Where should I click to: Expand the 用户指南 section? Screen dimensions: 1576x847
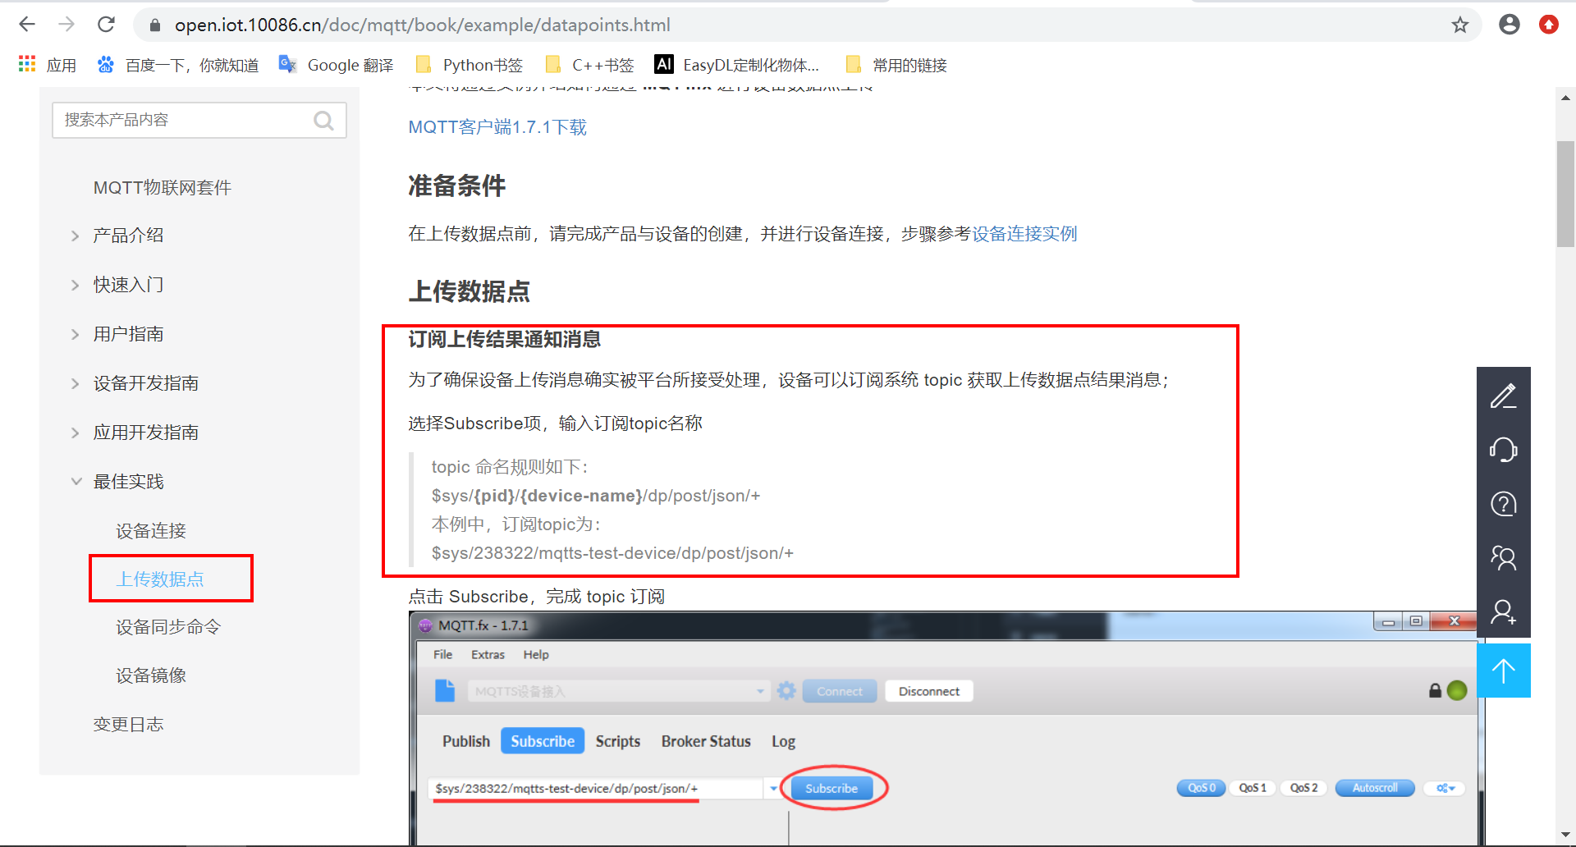tap(128, 334)
